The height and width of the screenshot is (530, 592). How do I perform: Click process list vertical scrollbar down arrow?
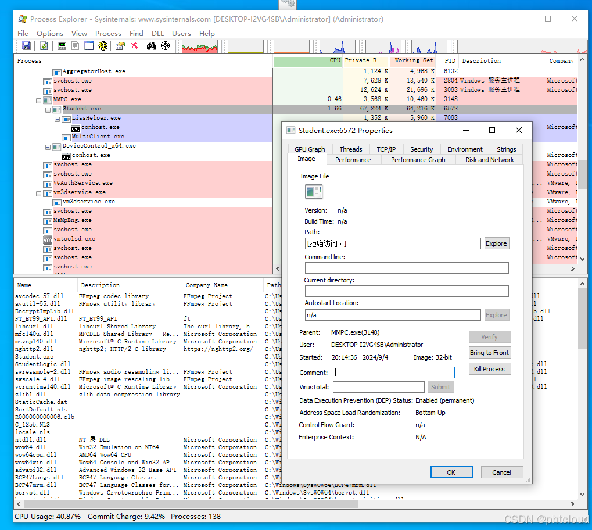coord(582,259)
